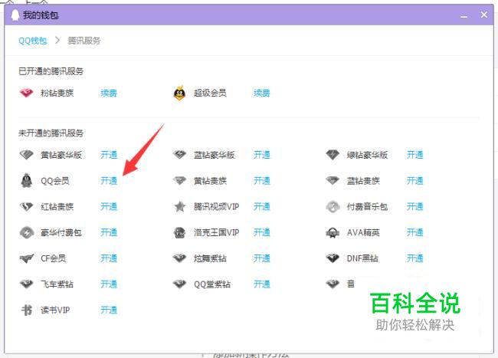Click the DNF黑钻 service name
498x358 pixels.
[362, 258]
